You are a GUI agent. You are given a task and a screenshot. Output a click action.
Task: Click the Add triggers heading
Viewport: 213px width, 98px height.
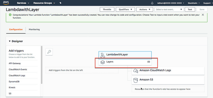coord(16,51)
